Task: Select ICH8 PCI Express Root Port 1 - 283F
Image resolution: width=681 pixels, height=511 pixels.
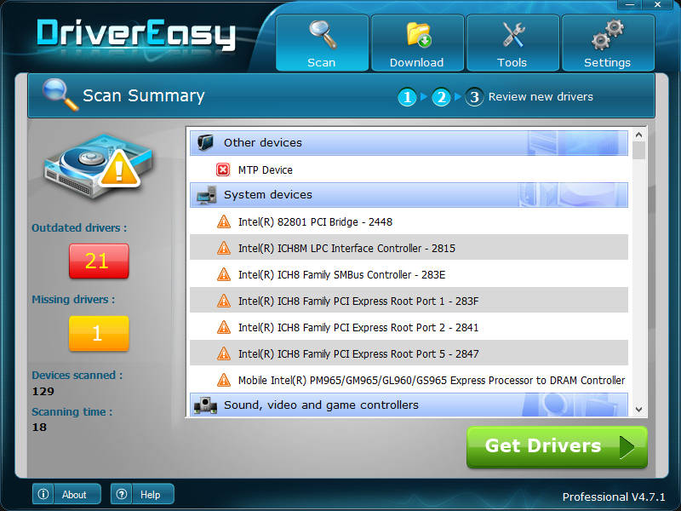Action: 409,301
